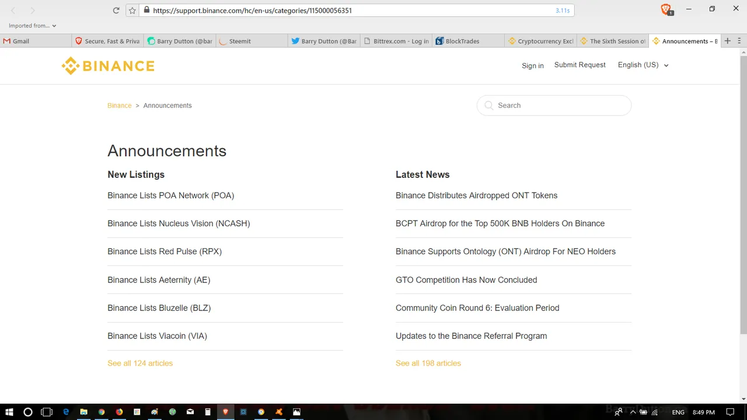Switch to the Gmail tab
This screenshot has height=420, width=747.
pos(36,41)
